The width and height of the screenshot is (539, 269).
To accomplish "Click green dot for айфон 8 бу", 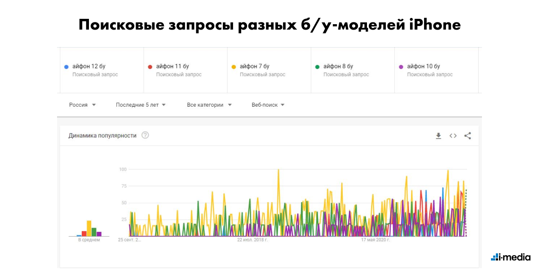I will point(317,67).
